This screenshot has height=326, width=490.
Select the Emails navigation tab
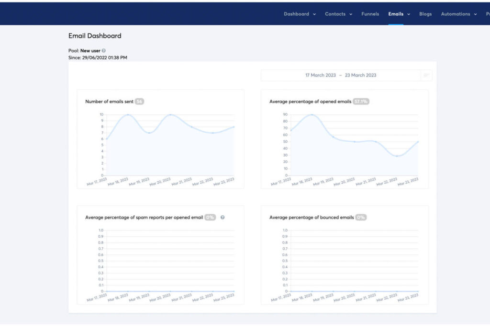tap(396, 14)
